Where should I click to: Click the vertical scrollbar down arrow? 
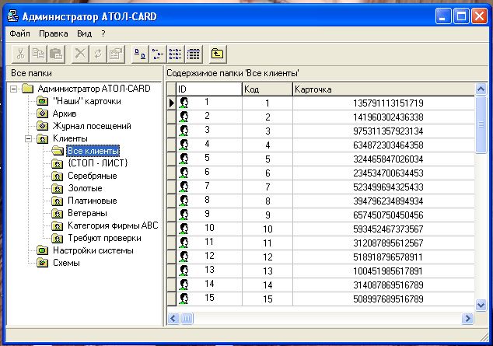480,305
